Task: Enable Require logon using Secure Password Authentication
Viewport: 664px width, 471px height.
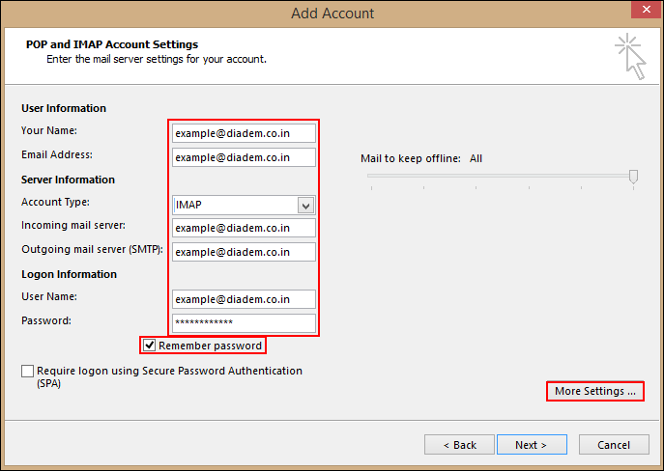Action: pyautogui.click(x=27, y=372)
